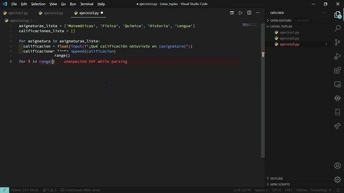Open the Remote Explorer icon
Screen dimensions: 344x193
[338, 84]
